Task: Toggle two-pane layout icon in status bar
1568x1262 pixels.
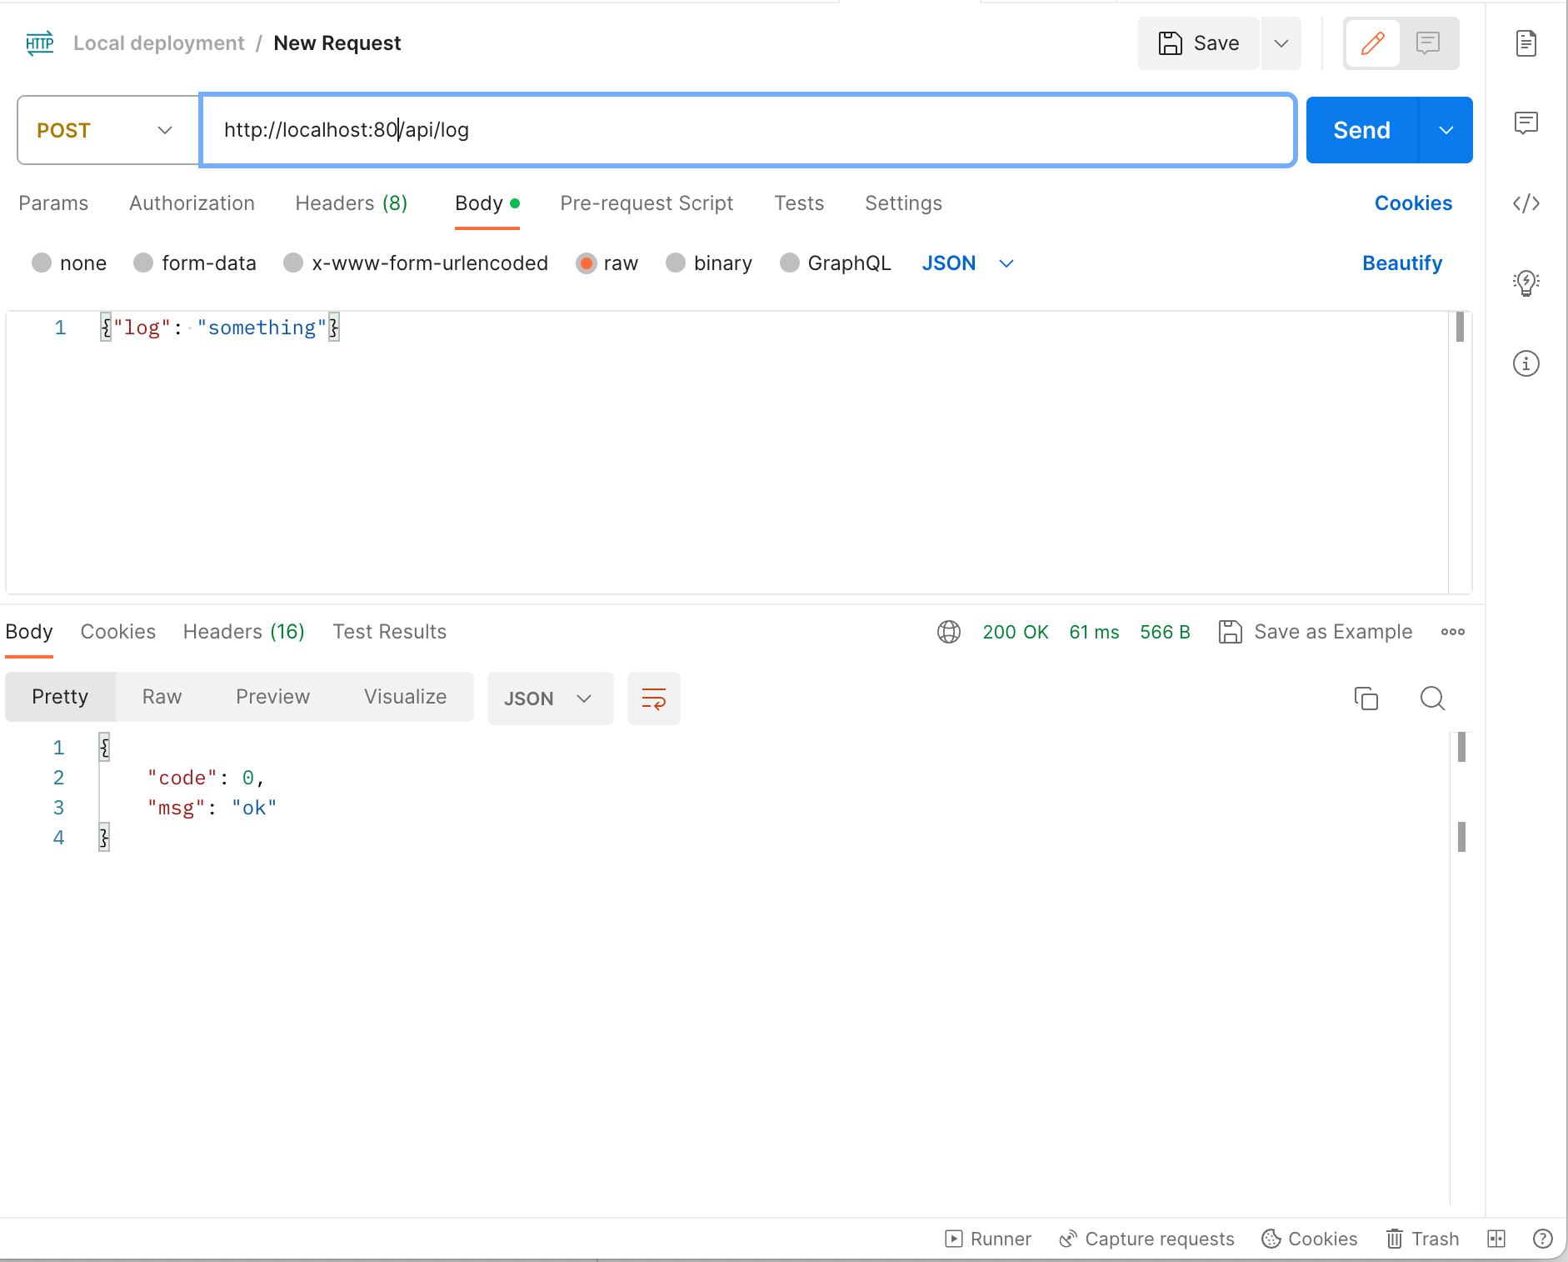Action: (x=1496, y=1239)
